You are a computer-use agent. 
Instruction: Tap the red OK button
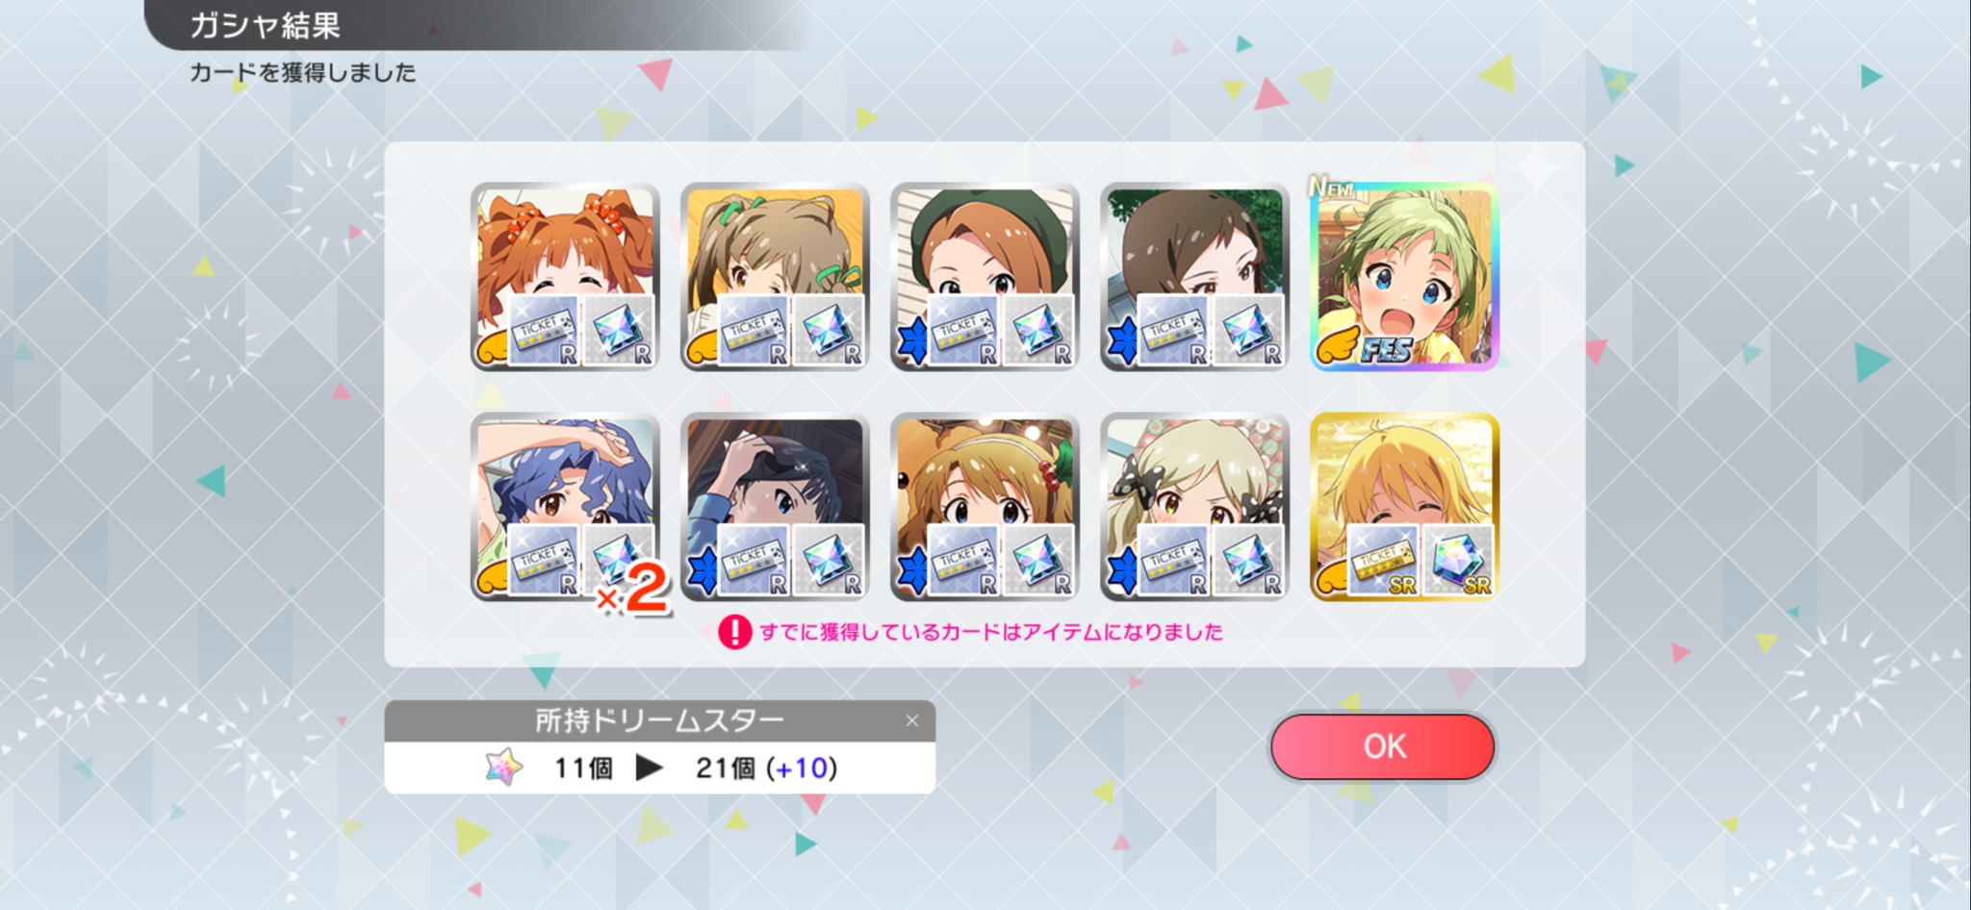pos(1382,746)
